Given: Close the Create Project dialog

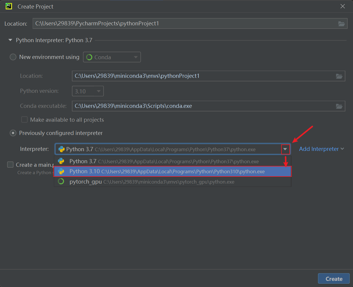Looking at the screenshot, I should click(x=342, y=6).
